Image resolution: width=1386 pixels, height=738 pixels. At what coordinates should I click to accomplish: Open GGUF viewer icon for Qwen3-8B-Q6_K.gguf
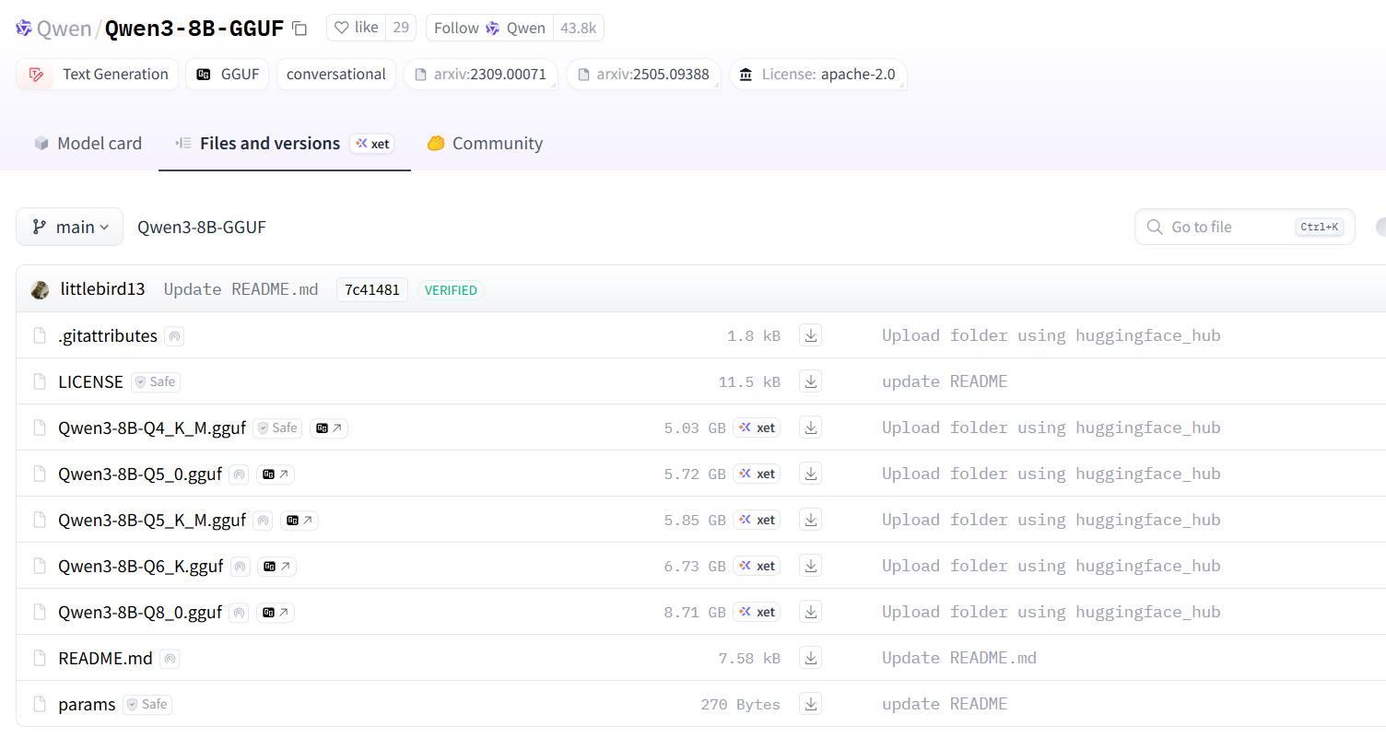pyautogui.click(x=276, y=567)
